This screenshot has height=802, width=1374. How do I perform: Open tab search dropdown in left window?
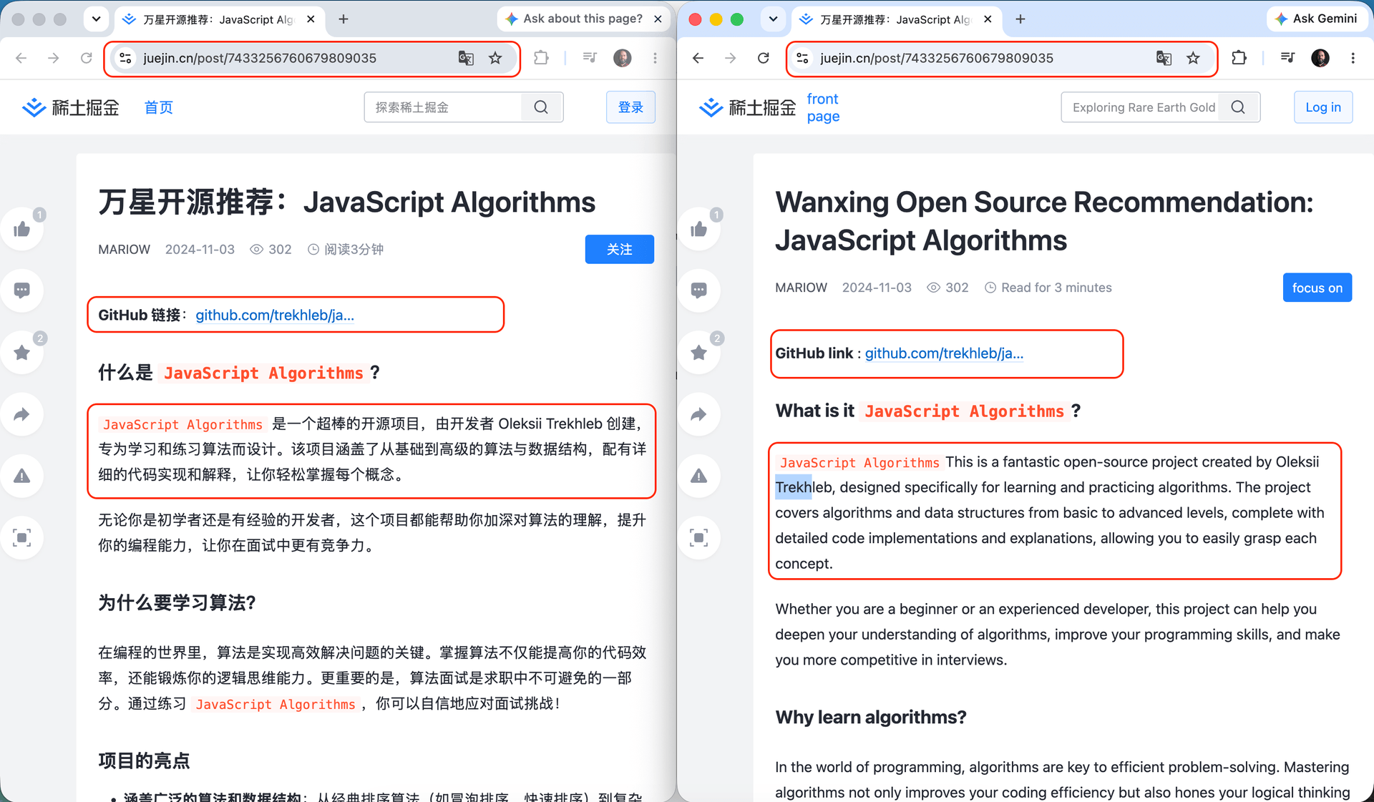(96, 19)
